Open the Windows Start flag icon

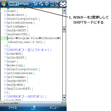tap(3, 4)
